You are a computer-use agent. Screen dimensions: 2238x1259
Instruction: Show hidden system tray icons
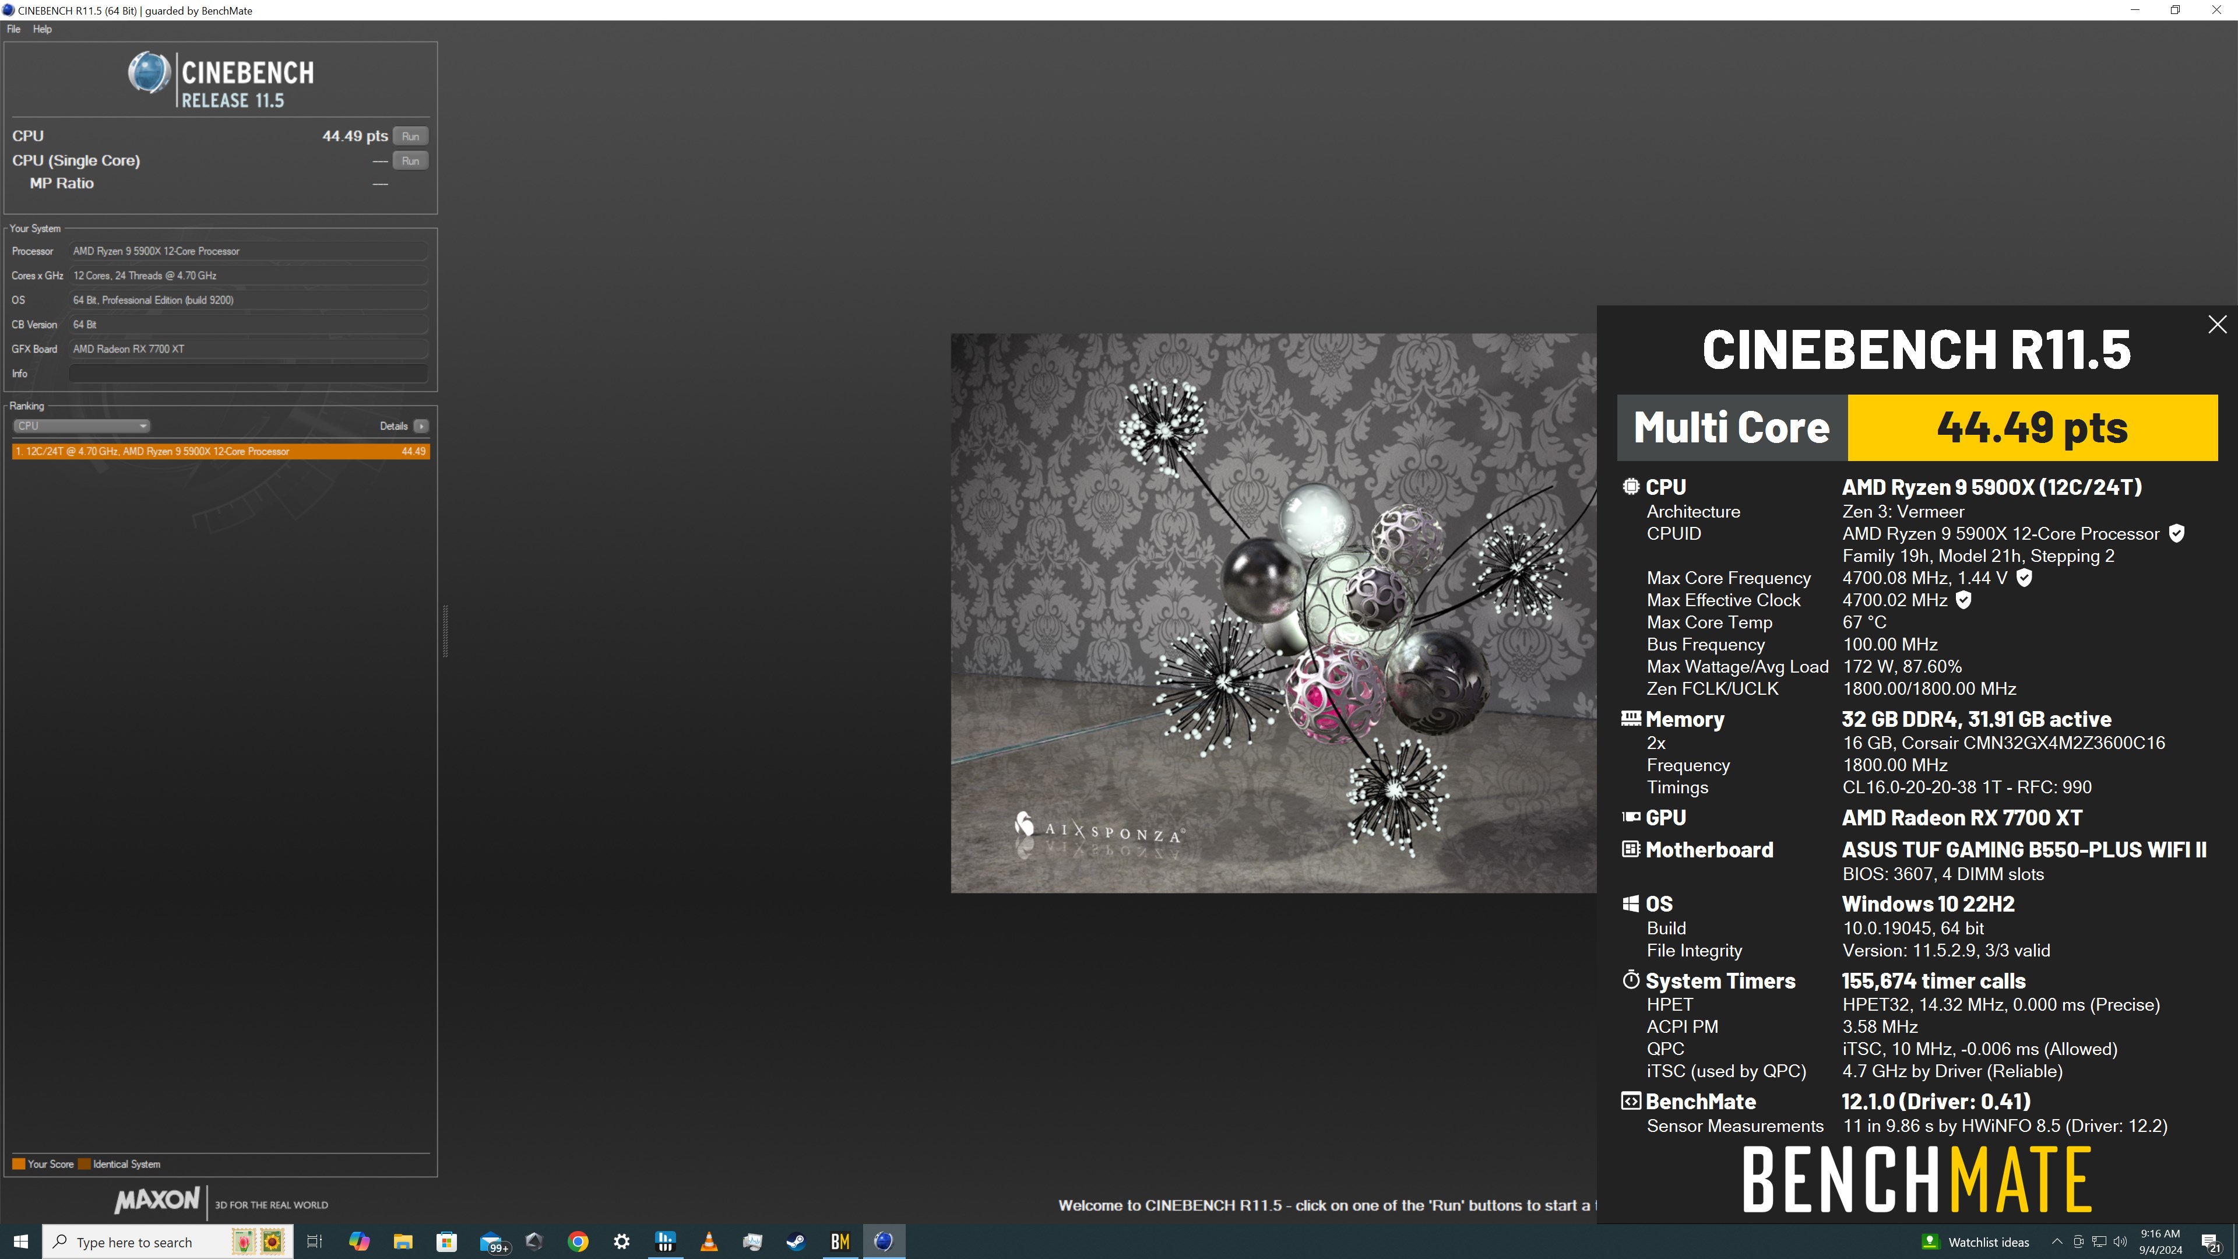tap(2056, 1242)
